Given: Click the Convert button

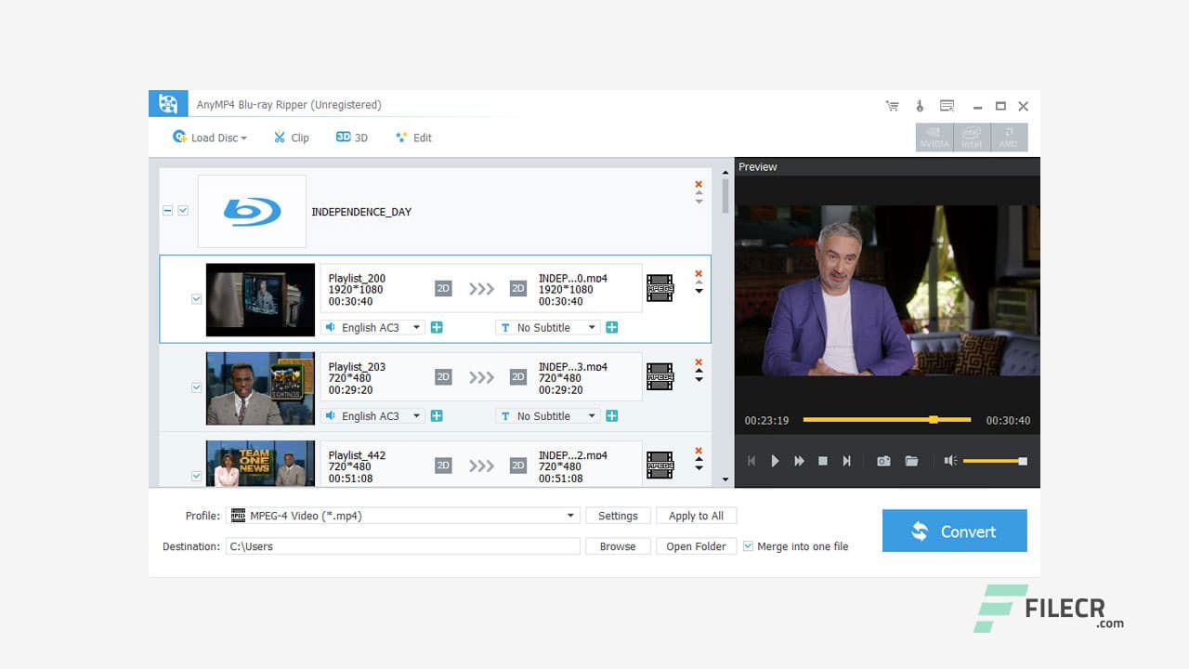Looking at the screenshot, I should tap(954, 531).
